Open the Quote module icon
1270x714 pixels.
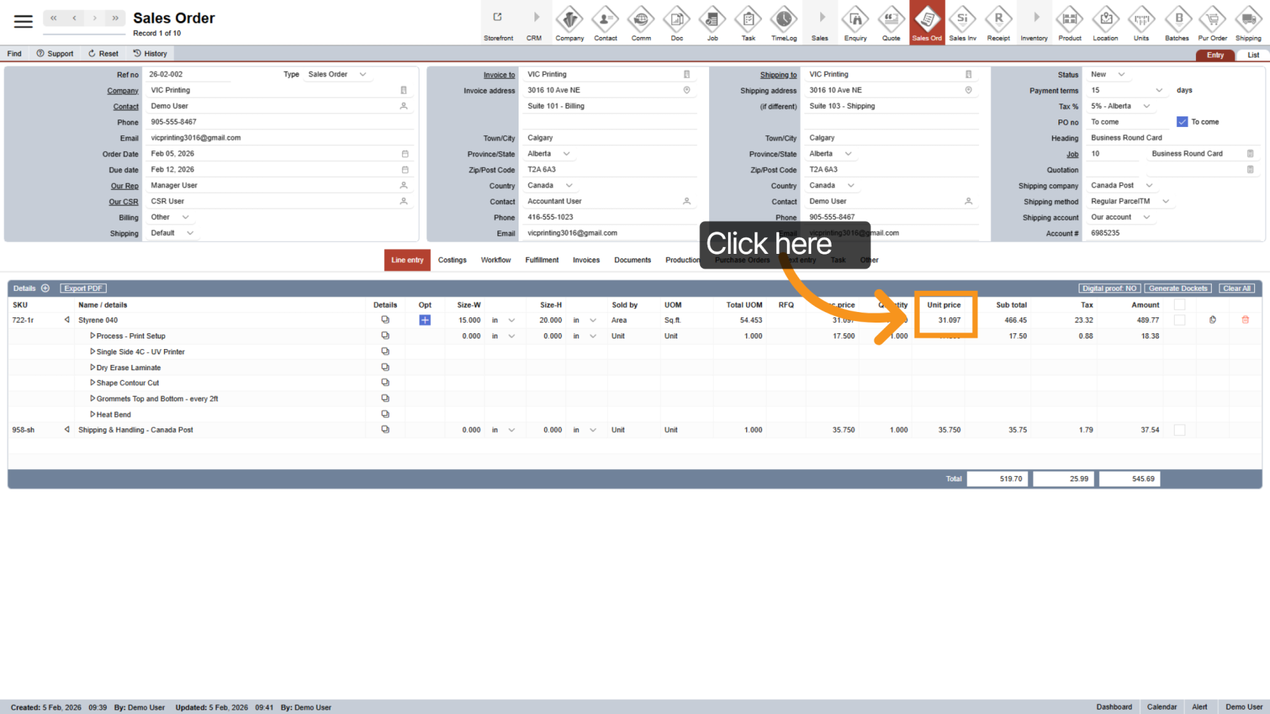tap(891, 23)
